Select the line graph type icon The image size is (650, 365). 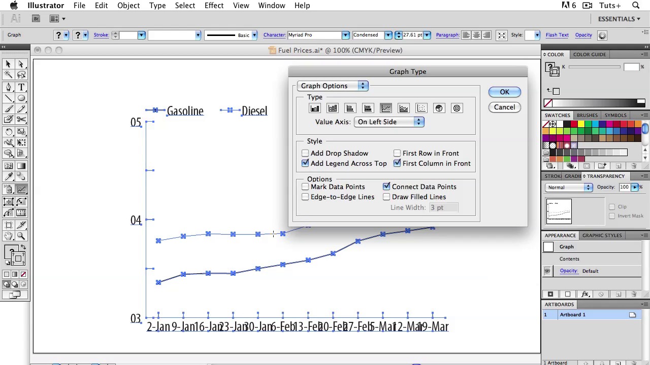click(386, 108)
